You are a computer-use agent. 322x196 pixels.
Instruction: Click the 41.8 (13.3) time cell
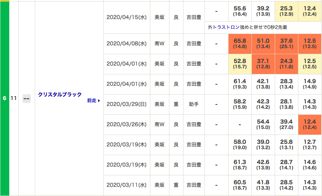[263, 185]
